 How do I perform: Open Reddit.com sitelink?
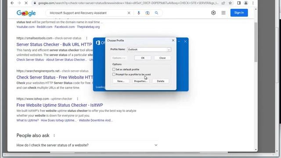(44, 27)
